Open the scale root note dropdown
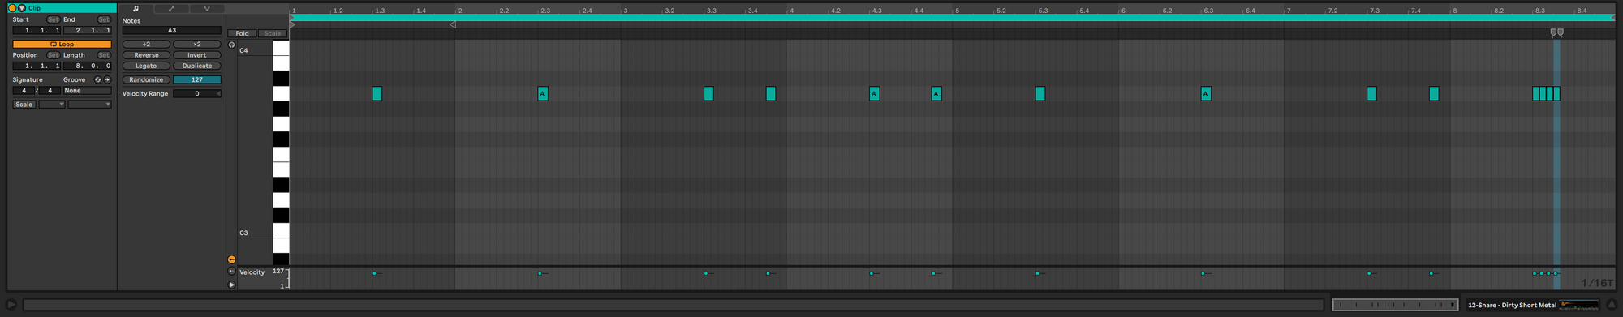 [x=52, y=105]
